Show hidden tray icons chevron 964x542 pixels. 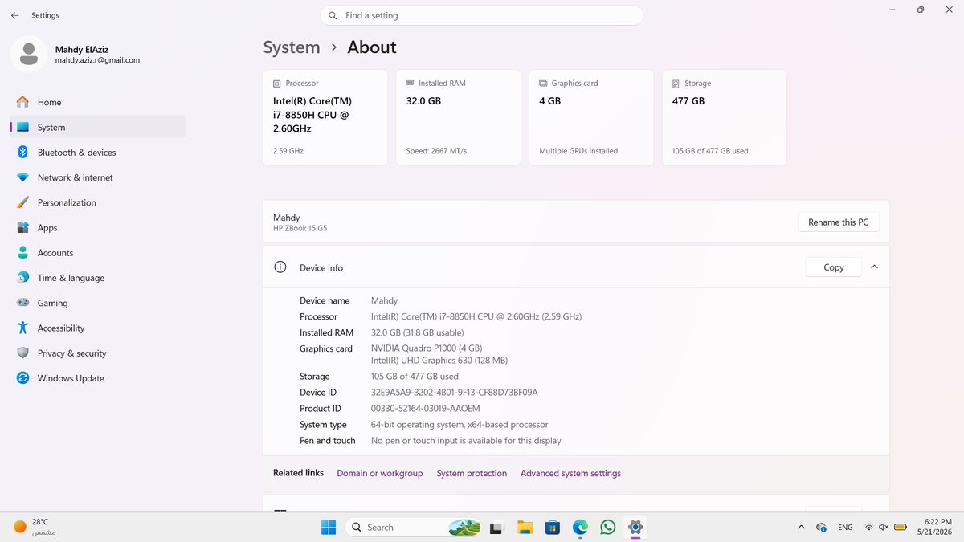coord(801,528)
